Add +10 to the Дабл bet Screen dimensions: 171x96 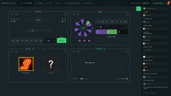tap(98, 22)
